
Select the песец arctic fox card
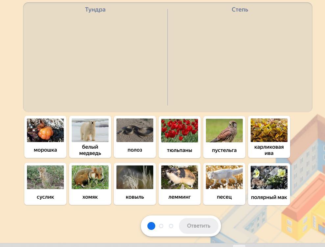224,184
